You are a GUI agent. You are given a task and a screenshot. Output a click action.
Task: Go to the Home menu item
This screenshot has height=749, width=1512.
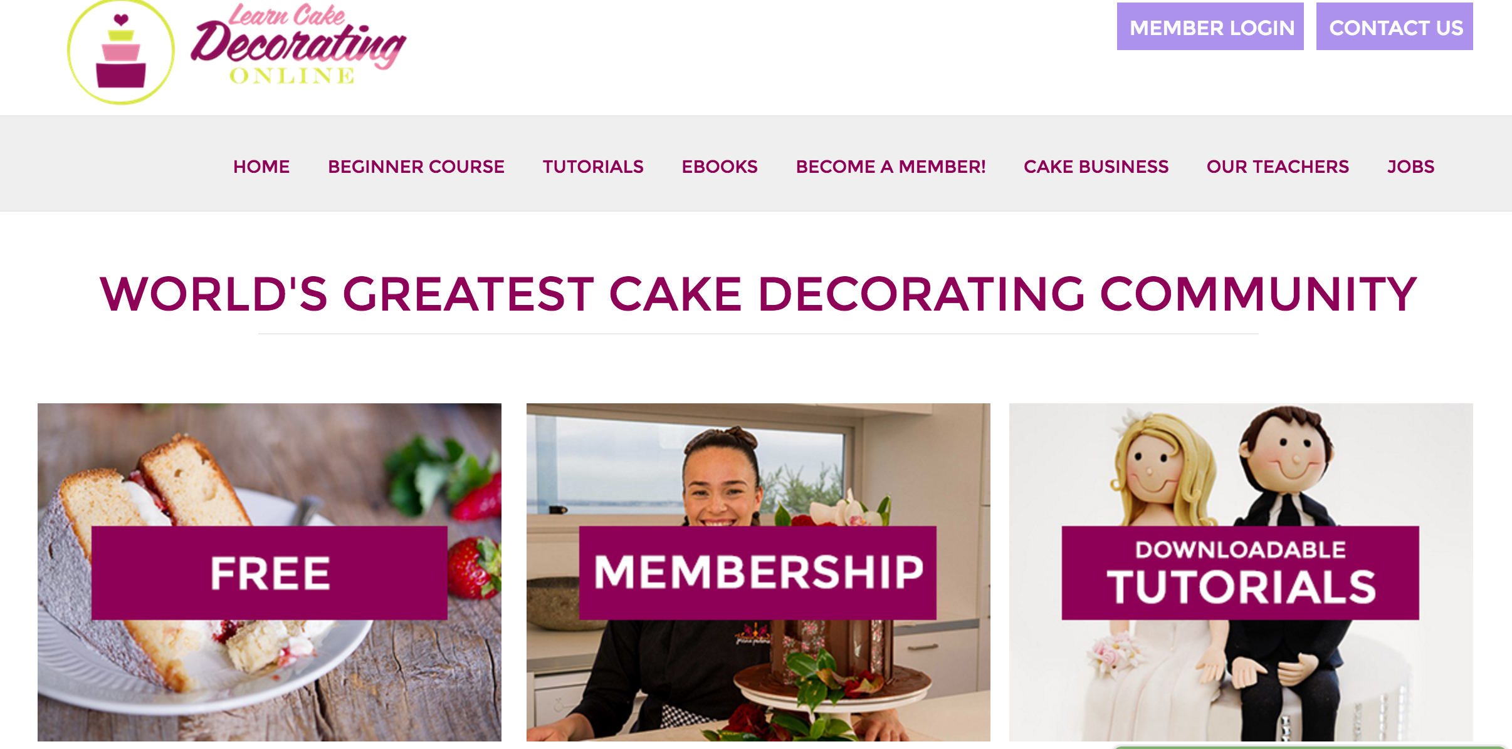pos(261,167)
